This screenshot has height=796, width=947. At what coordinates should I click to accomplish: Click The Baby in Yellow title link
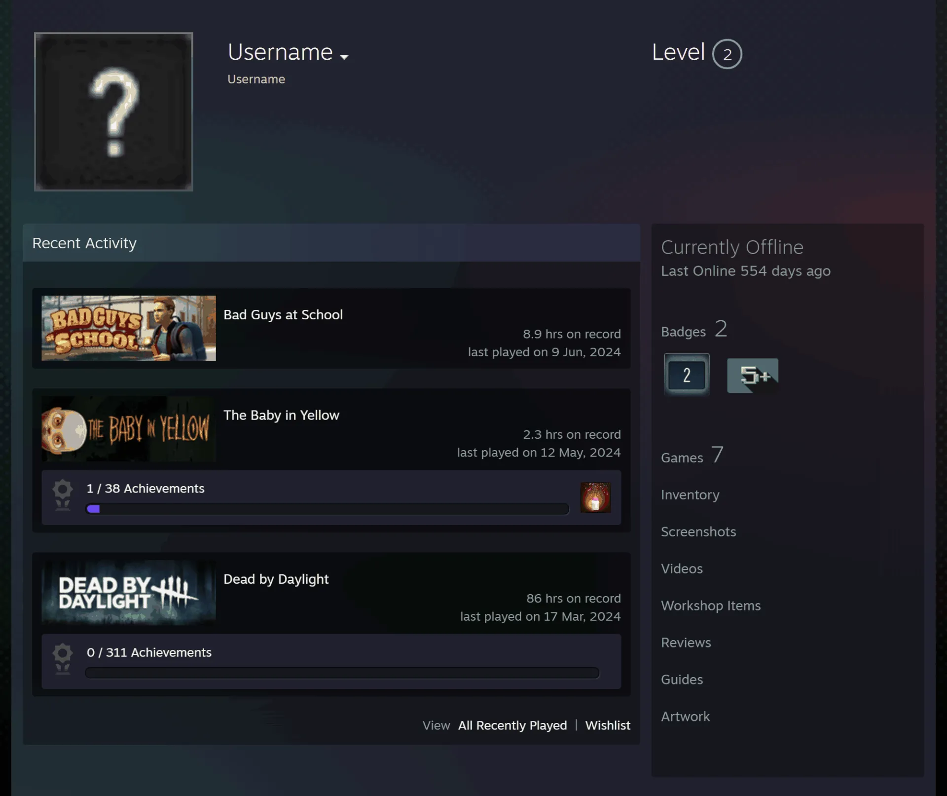[x=281, y=416]
